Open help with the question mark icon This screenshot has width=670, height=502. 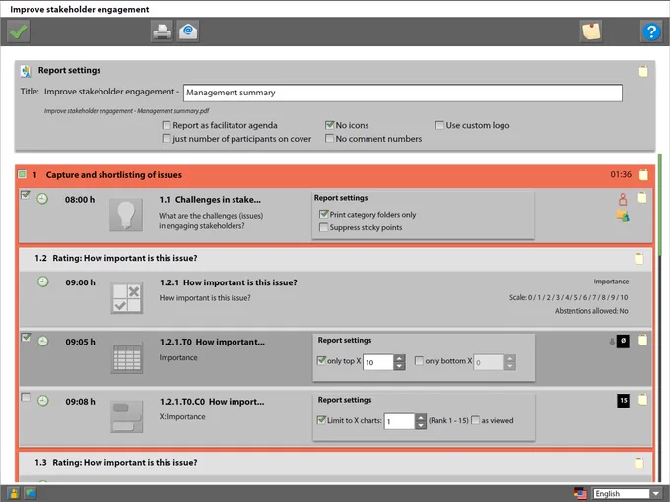click(x=651, y=31)
